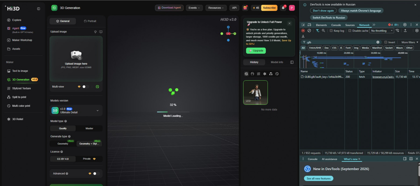420x186 pixels.
Task: Open AI assistance drawer tab
Action: tap(329, 159)
